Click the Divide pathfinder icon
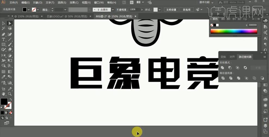Screen dimensions: 269x137 [223, 78]
